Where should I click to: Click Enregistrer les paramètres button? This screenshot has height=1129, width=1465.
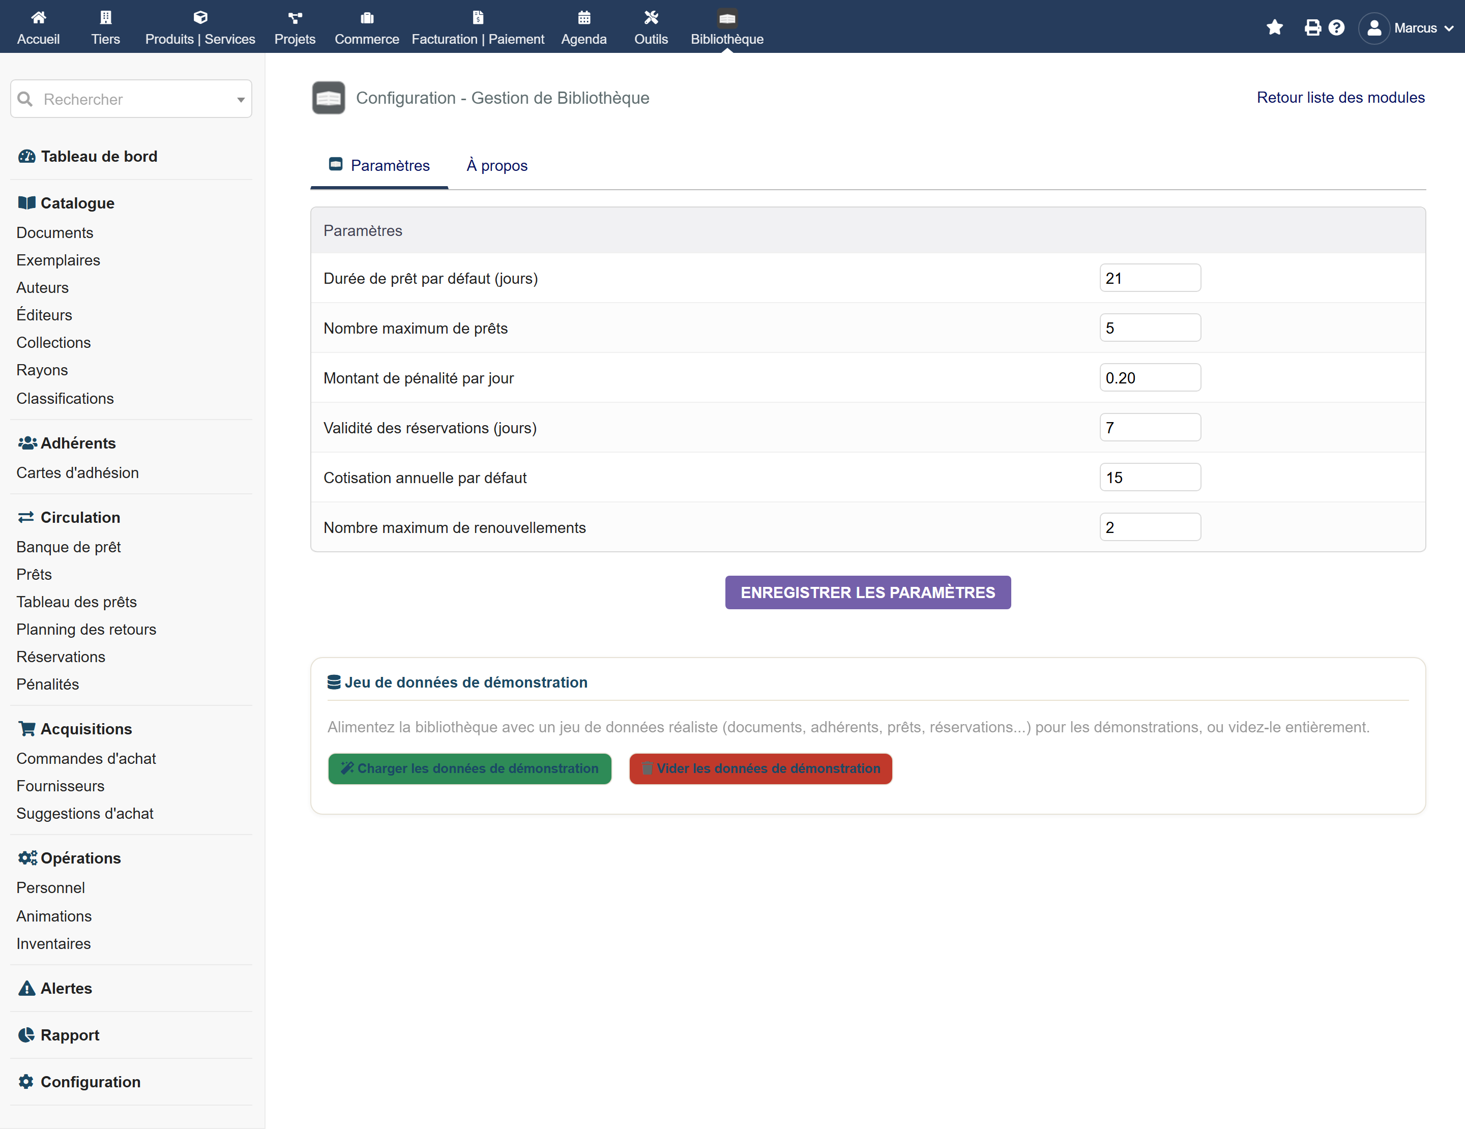click(867, 592)
